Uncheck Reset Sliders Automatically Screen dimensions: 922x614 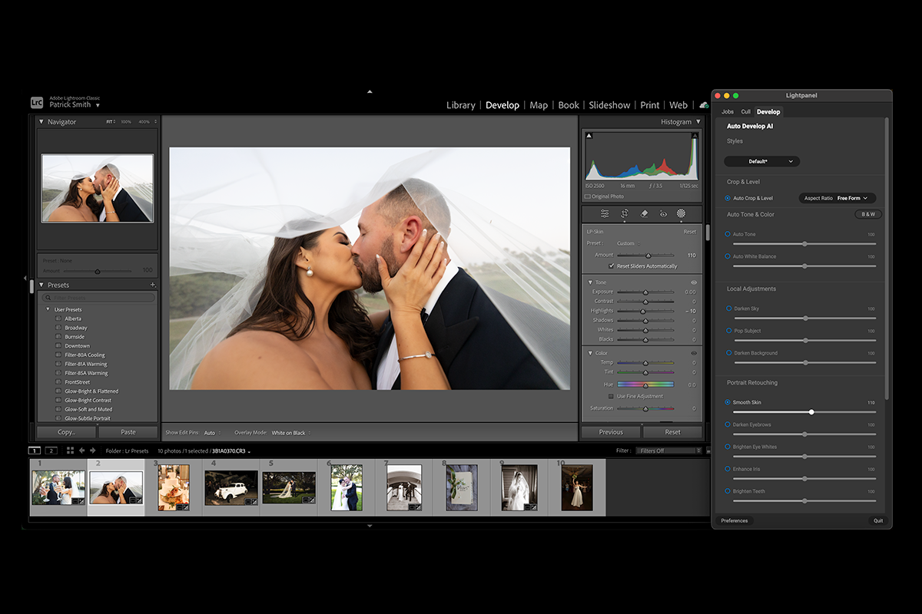(x=612, y=266)
